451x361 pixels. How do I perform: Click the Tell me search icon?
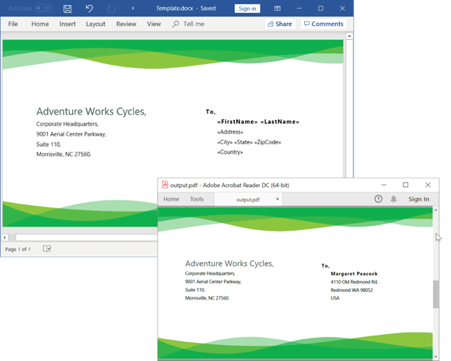pyautogui.click(x=176, y=24)
